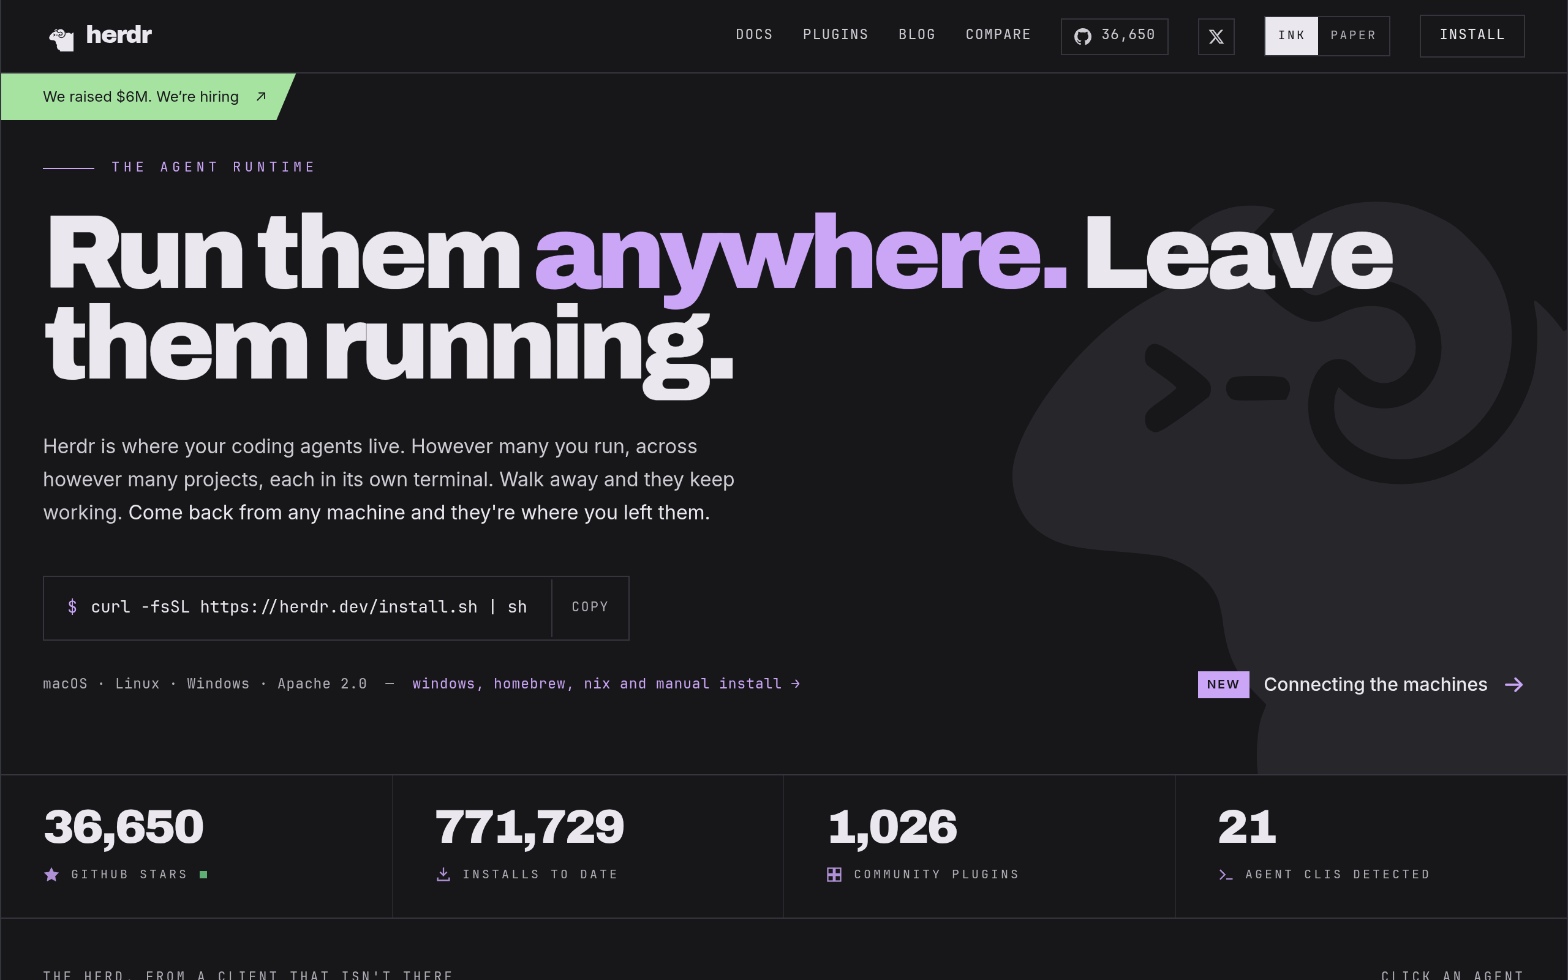
Task: Click the macOS platform label
Action: pyautogui.click(x=65, y=684)
